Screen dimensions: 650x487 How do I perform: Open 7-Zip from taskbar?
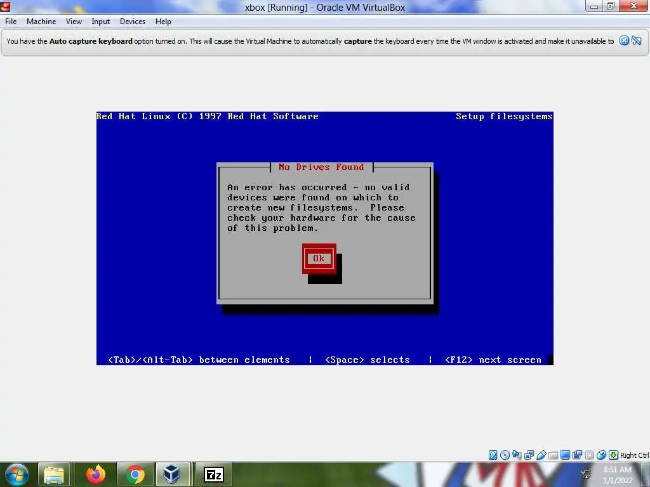[214, 474]
